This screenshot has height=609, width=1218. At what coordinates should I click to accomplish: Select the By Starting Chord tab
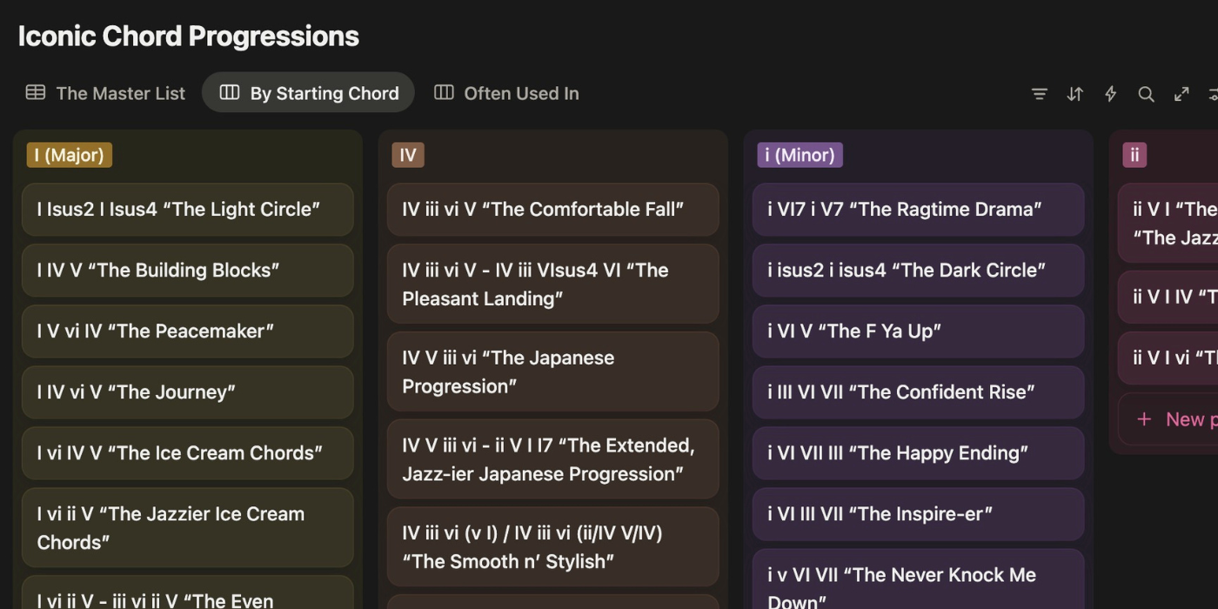coord(309,93)
